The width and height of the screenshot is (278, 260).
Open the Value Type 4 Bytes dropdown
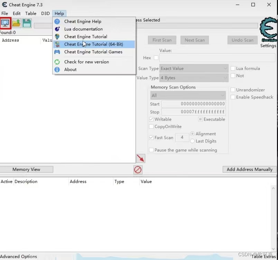[194, 78]
